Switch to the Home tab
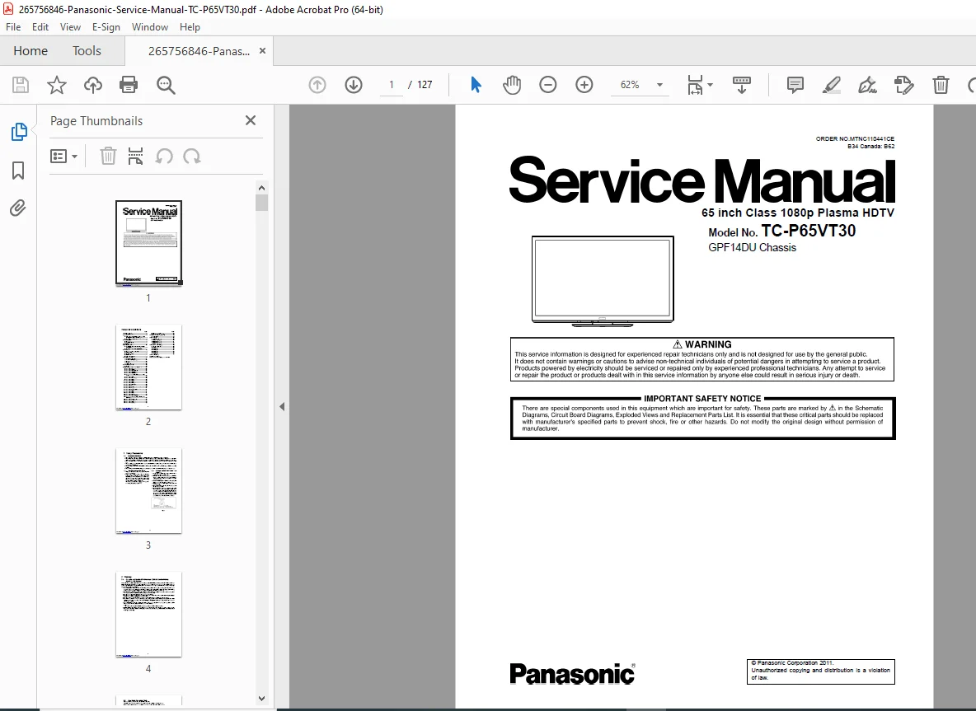Image resolution: width=976 pixels, height=711 pixels. [30, 51]
